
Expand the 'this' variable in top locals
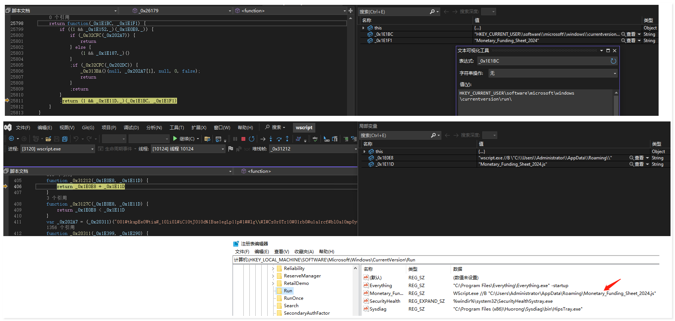point(363,28)
